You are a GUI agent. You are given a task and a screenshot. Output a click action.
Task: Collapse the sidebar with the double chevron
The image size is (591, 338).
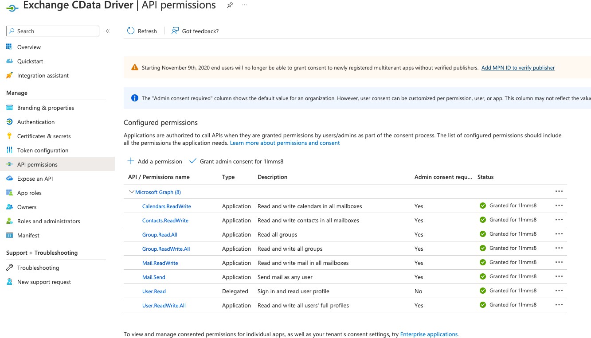107,31
